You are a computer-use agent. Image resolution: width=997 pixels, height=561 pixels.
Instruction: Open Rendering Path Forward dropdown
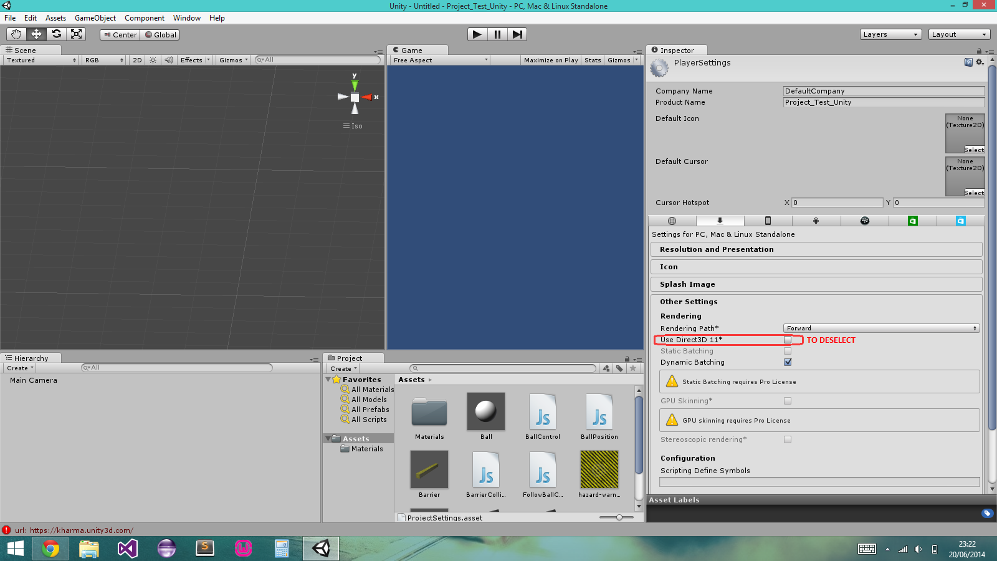click(881, 328)
